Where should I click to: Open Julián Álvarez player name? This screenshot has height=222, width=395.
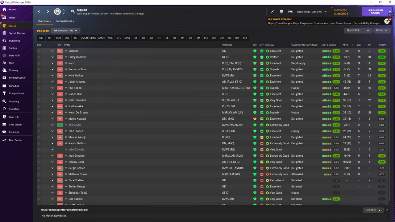coord(77,82)
